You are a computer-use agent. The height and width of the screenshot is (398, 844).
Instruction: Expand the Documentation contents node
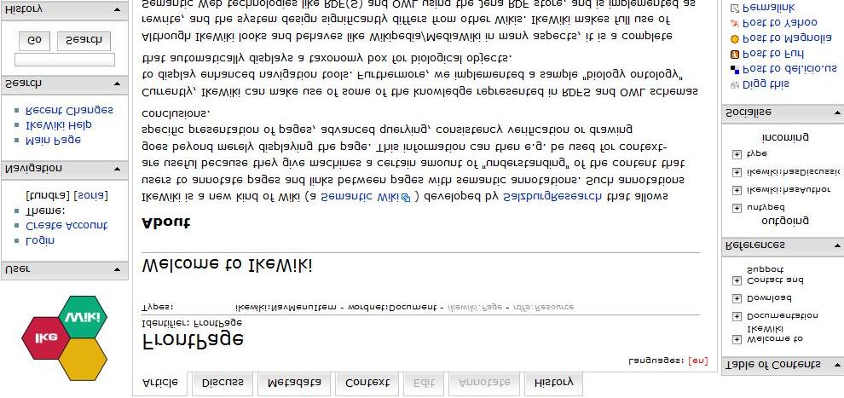tap(737, 316)
